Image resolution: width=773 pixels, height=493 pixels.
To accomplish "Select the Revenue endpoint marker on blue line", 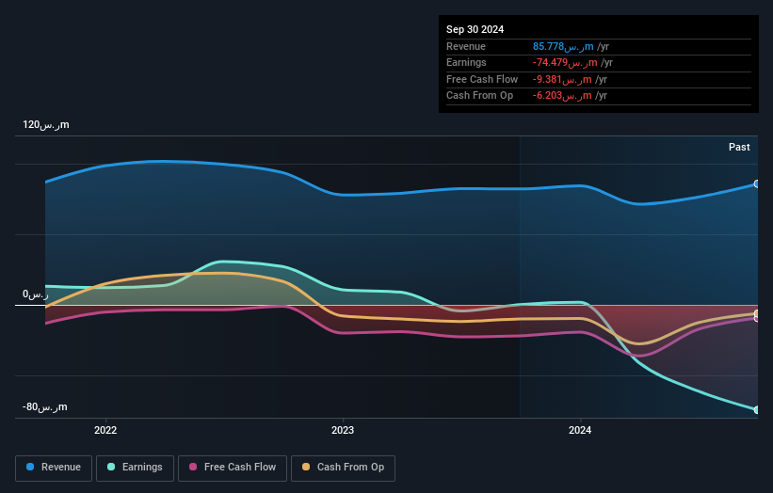I will (757, 183).
